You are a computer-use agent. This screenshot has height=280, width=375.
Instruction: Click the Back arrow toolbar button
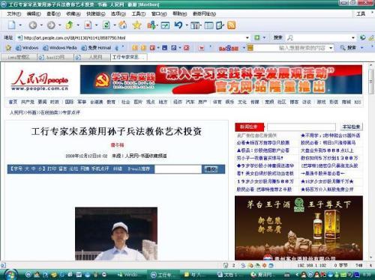pyautogui.click(x=33, y=25)
